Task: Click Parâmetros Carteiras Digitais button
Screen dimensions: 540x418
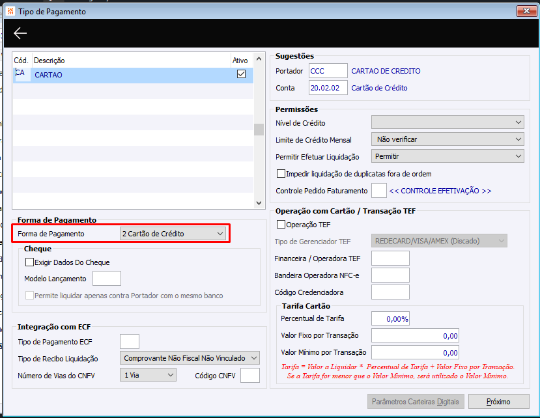Action: pos(416,402)
